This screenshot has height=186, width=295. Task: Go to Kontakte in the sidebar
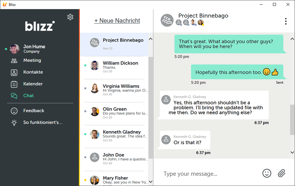33,72
